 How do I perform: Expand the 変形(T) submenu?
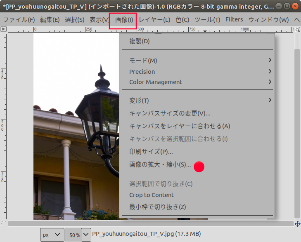point(197,100)
